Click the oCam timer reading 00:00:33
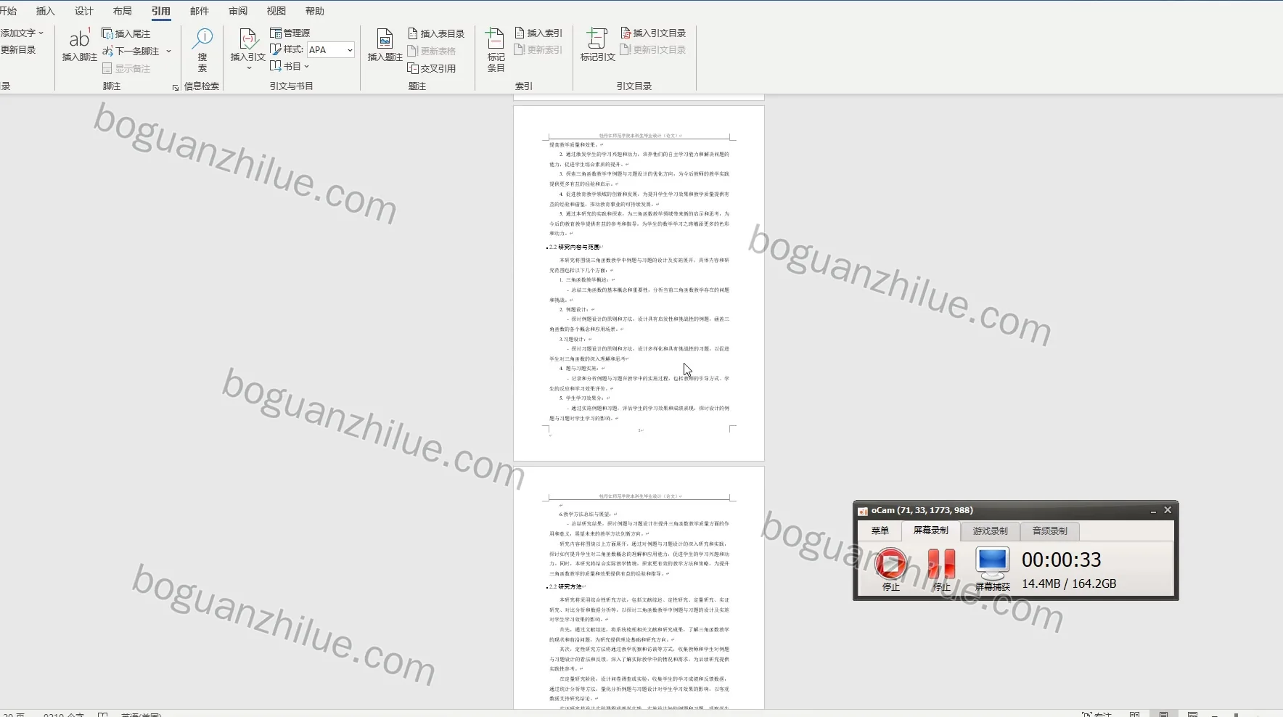1283x717 pixels. pyautogui.click(x=1062, y=560)
